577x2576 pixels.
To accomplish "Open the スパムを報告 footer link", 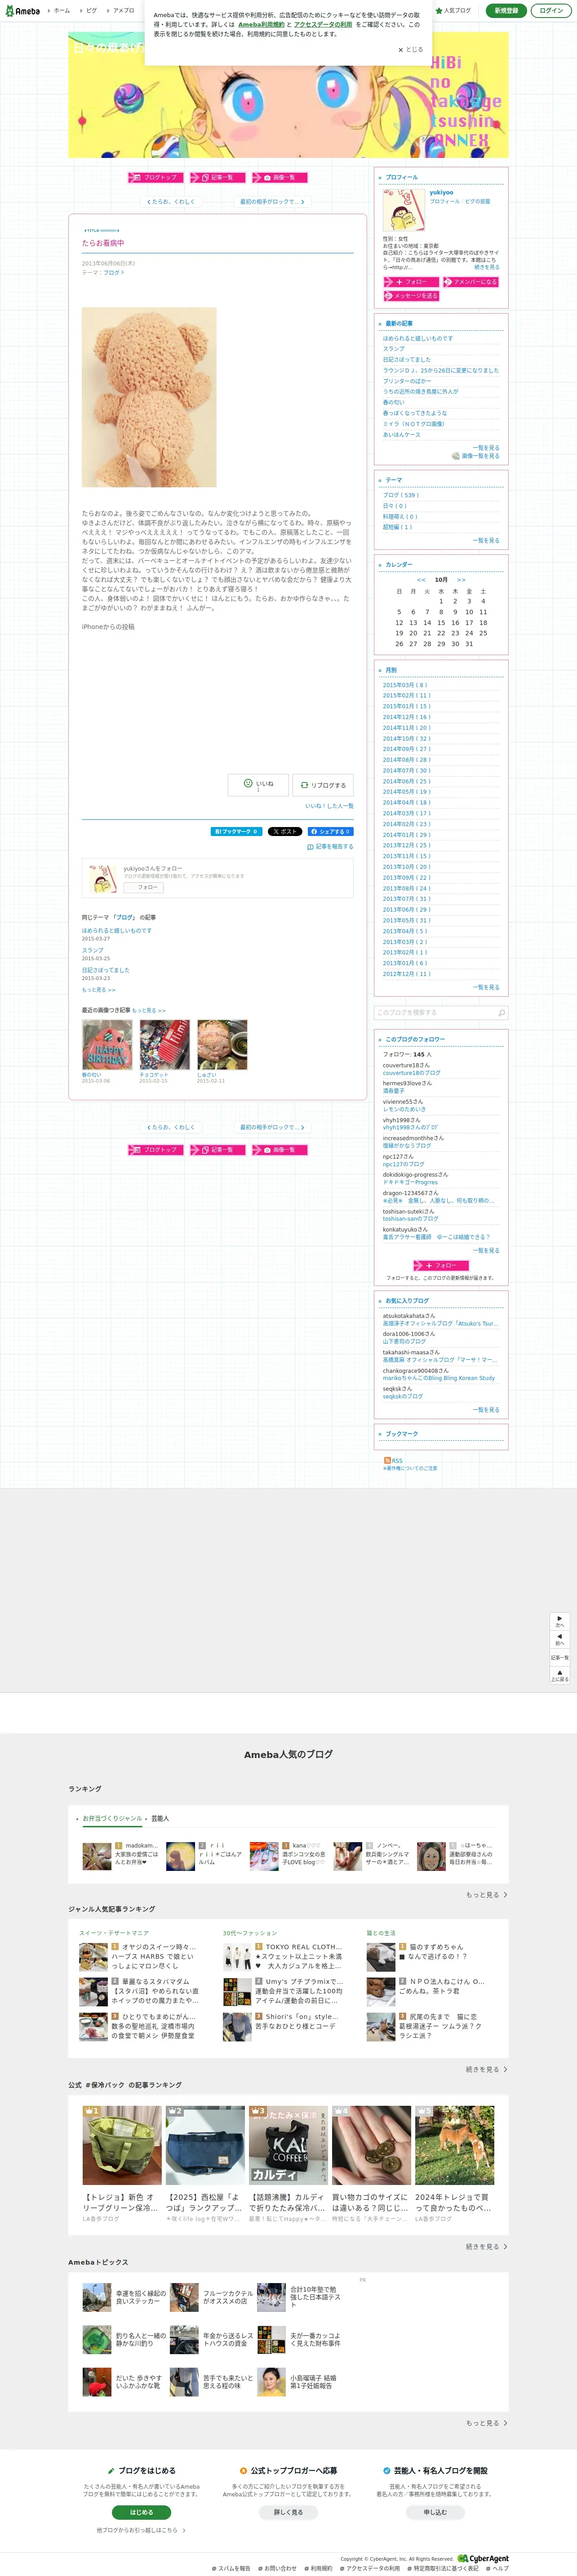I will (x=231, y=2568).
